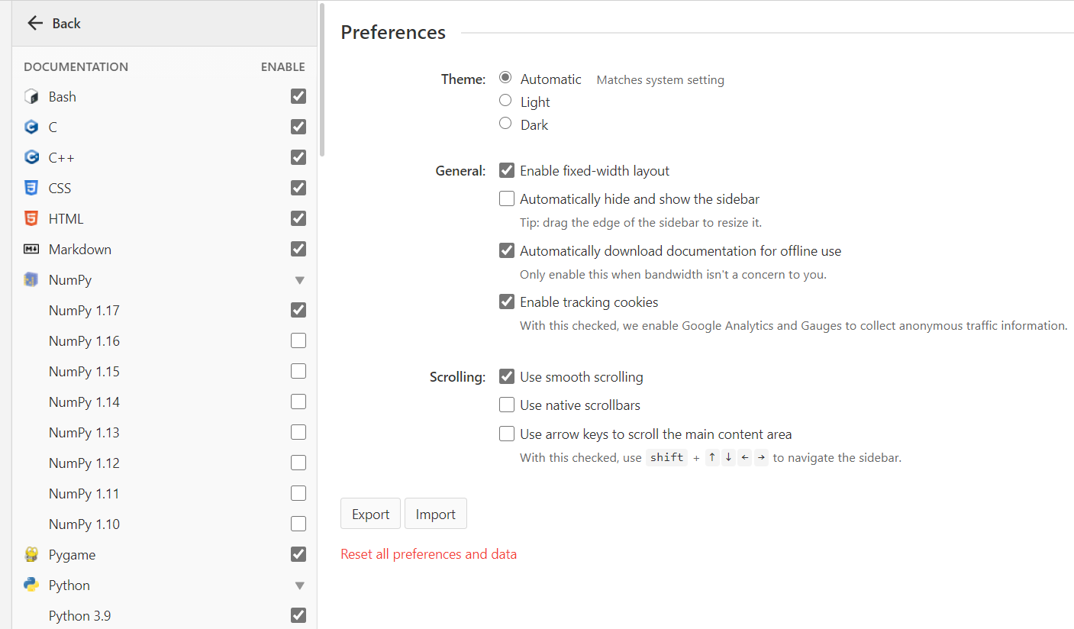Click the Pygame snake icon

pos(31,555)
